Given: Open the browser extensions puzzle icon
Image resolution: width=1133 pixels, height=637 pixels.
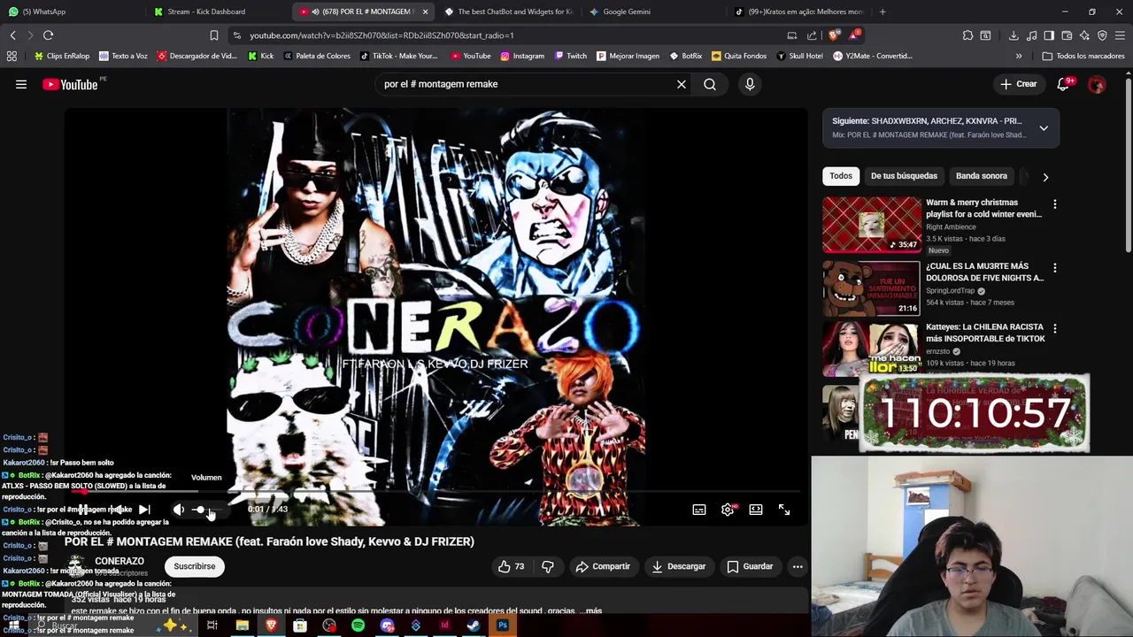Looking at the screenshot, I should [x=967, y=35].
